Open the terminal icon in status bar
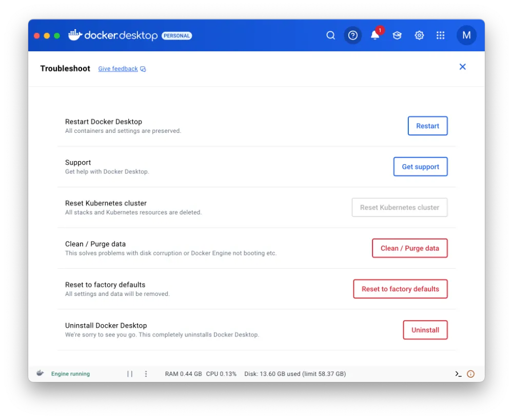 [x=458, y=374]
